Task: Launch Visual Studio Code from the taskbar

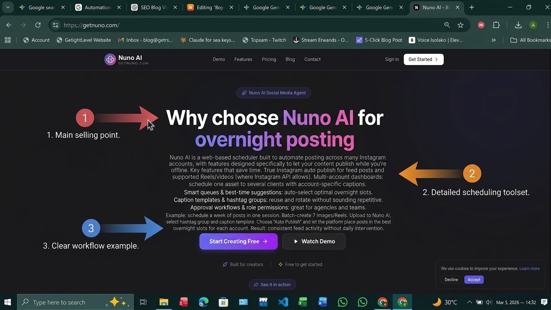Action: coord(283,302)
